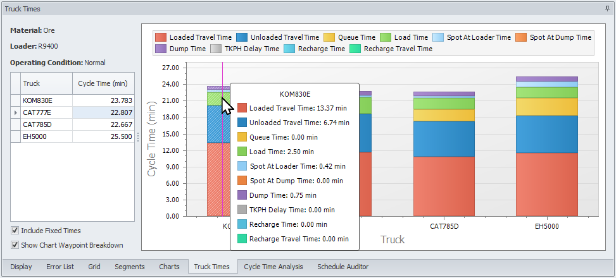Switch to the Charts tab

coord(169,267)
